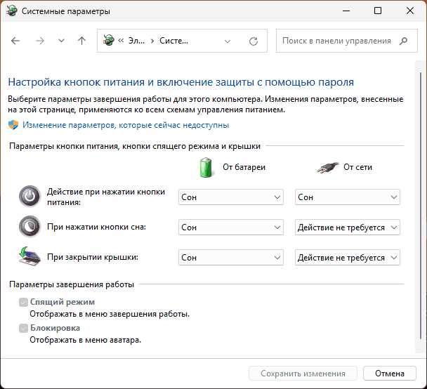Open the address bar history dropdown
The height and width of the screenshot is (389, 427).
(x=228, y=41)
